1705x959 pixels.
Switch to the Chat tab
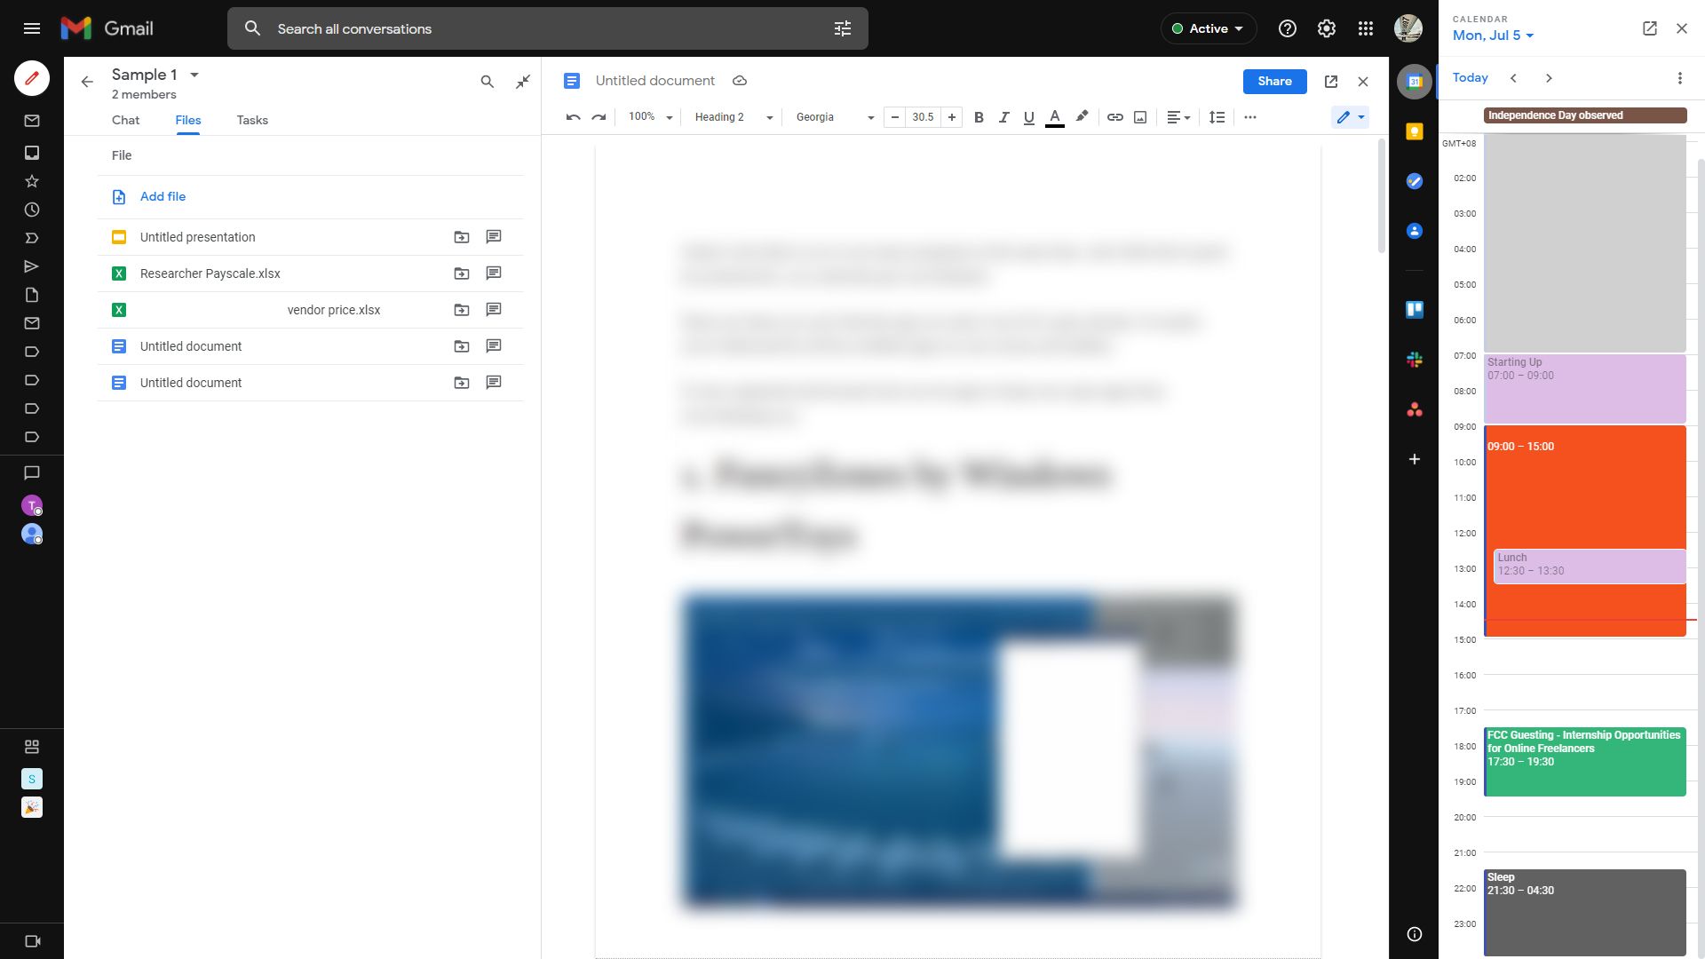click(x=125, y=120)
